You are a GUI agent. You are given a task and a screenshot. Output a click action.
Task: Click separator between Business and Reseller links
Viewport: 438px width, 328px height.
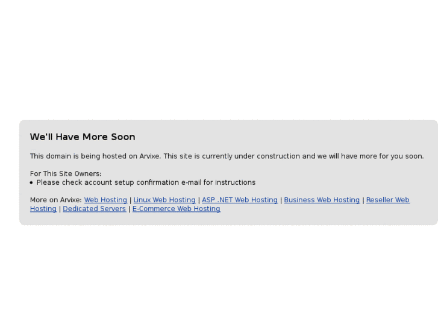click(x=363, y=200)
